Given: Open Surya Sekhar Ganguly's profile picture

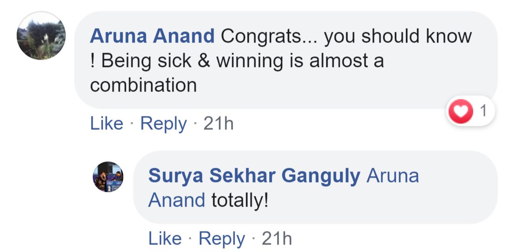Looking at the screenshot, I should pos(108,177).
